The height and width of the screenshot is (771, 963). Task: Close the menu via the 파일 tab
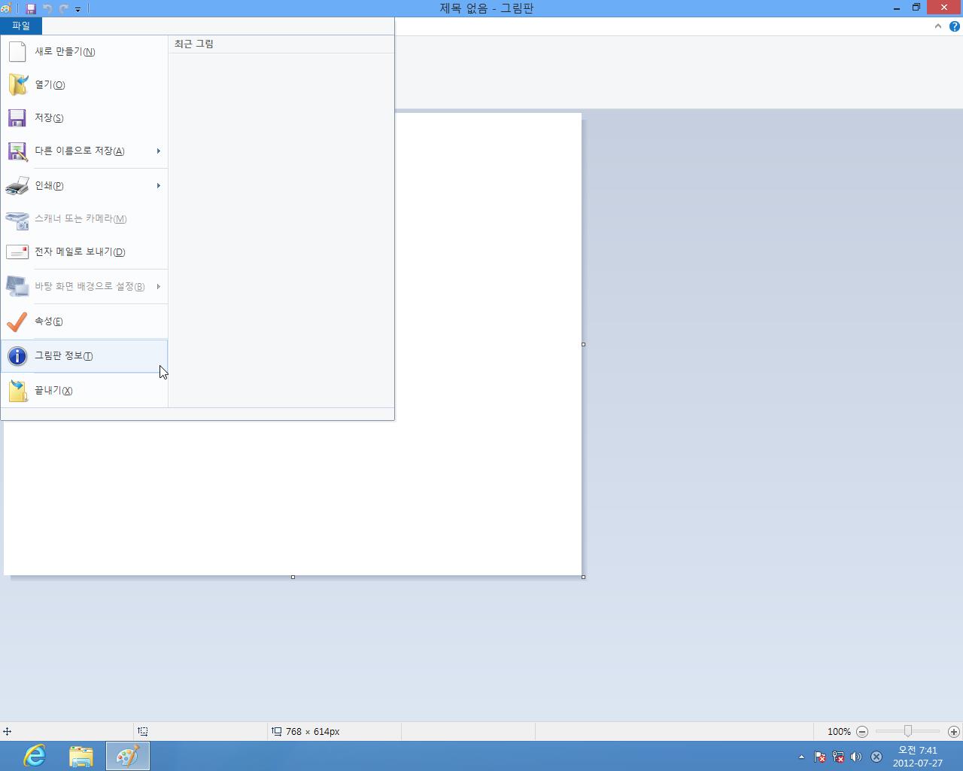tap(21, 26)
